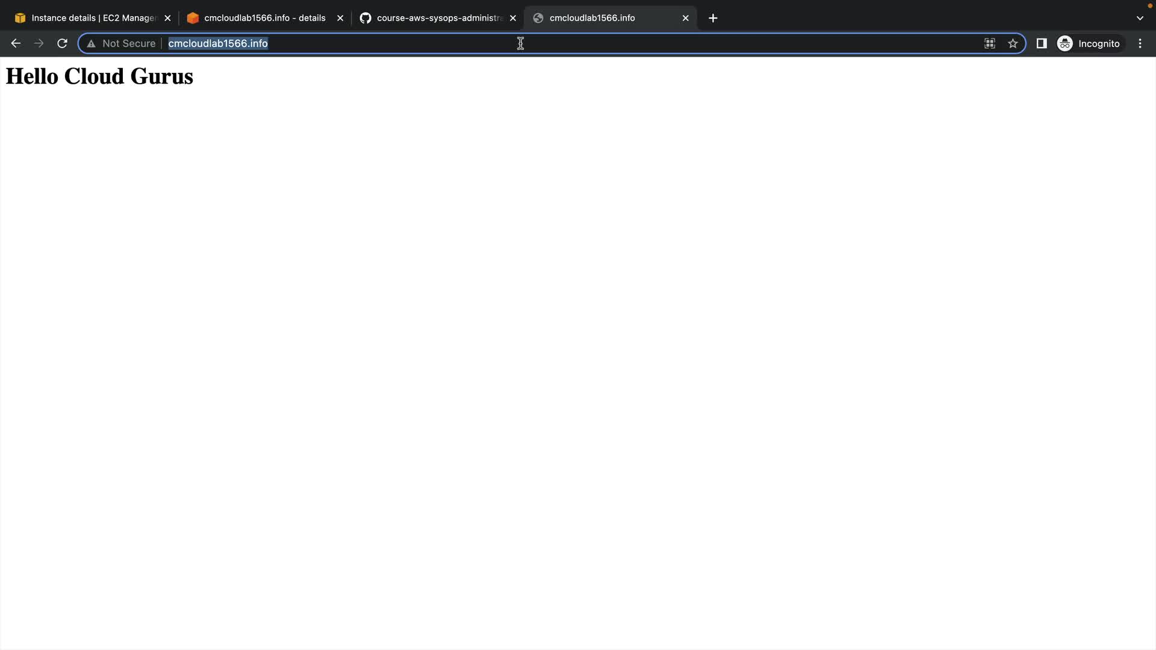Bookmark this page with the star icon
This screenshot has height=650, width=1156.
tap(1013, 43)
